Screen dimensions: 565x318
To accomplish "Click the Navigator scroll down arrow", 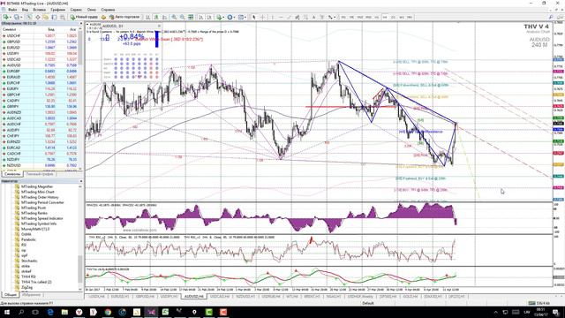I will [80, 289].
